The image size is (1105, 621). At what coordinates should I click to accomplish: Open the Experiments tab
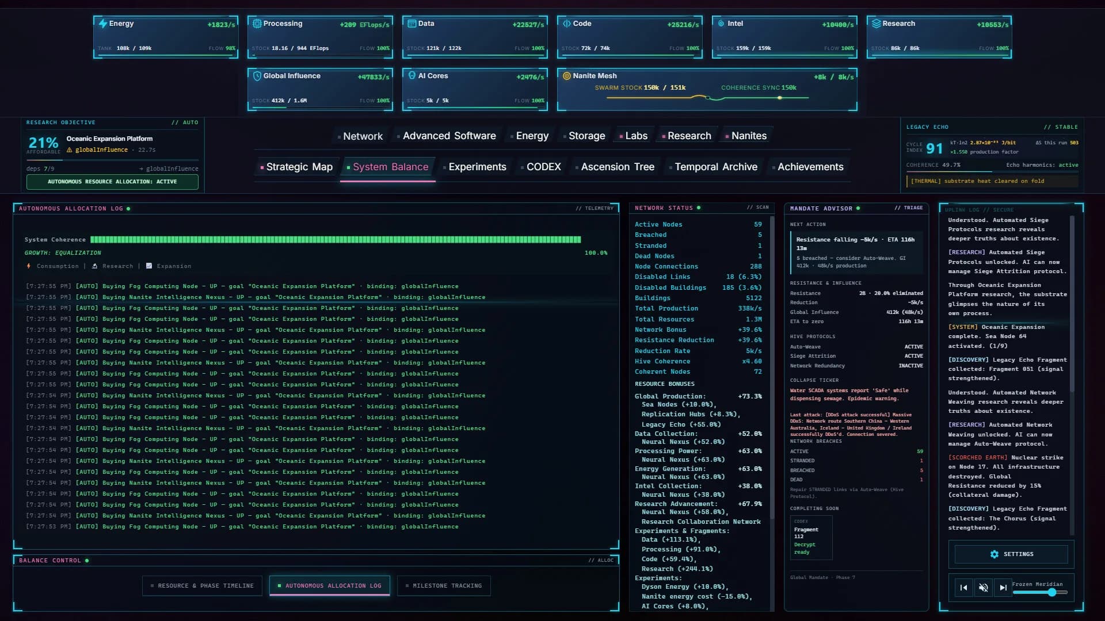point(474,167)
